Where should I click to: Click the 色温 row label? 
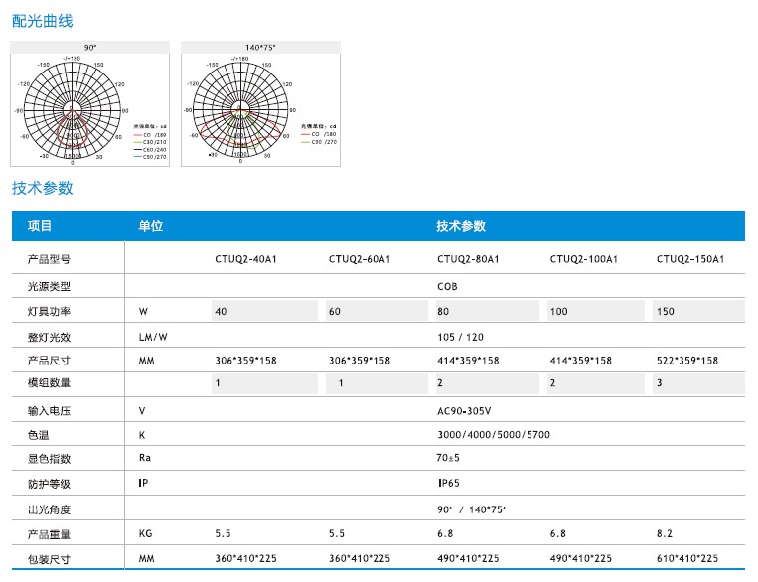(x=38, y=435)
